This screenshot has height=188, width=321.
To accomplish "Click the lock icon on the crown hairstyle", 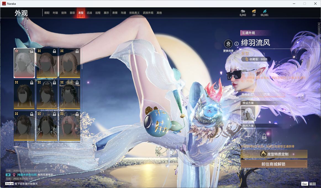I will coord(77,83).
